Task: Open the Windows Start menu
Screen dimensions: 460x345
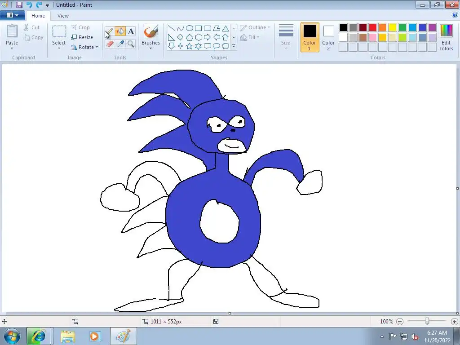Action: coord(12,336)
